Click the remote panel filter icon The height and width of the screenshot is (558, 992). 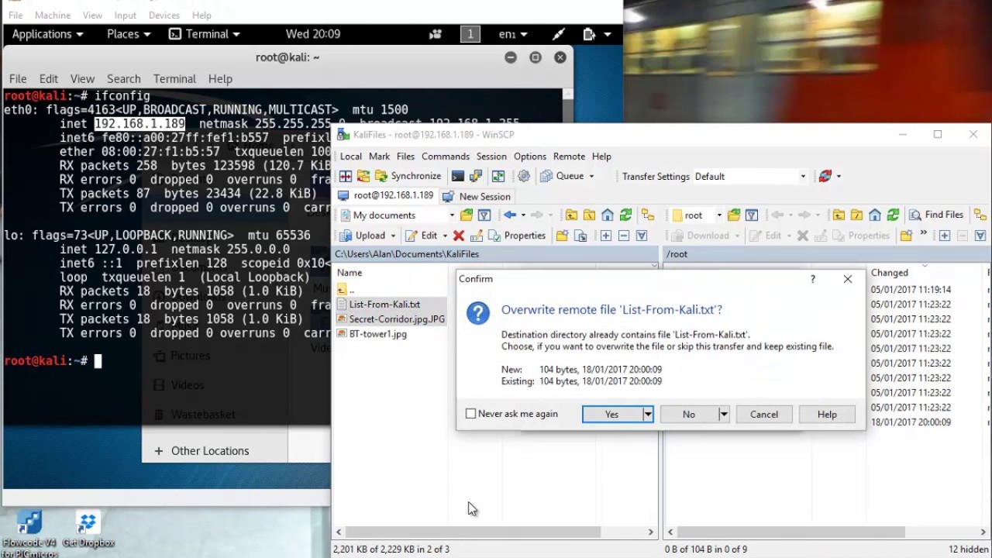(752, 215)
